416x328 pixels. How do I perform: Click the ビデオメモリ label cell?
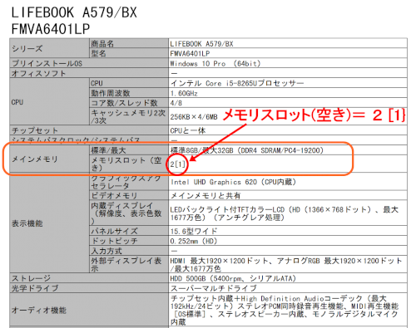(x=129, y=195)
